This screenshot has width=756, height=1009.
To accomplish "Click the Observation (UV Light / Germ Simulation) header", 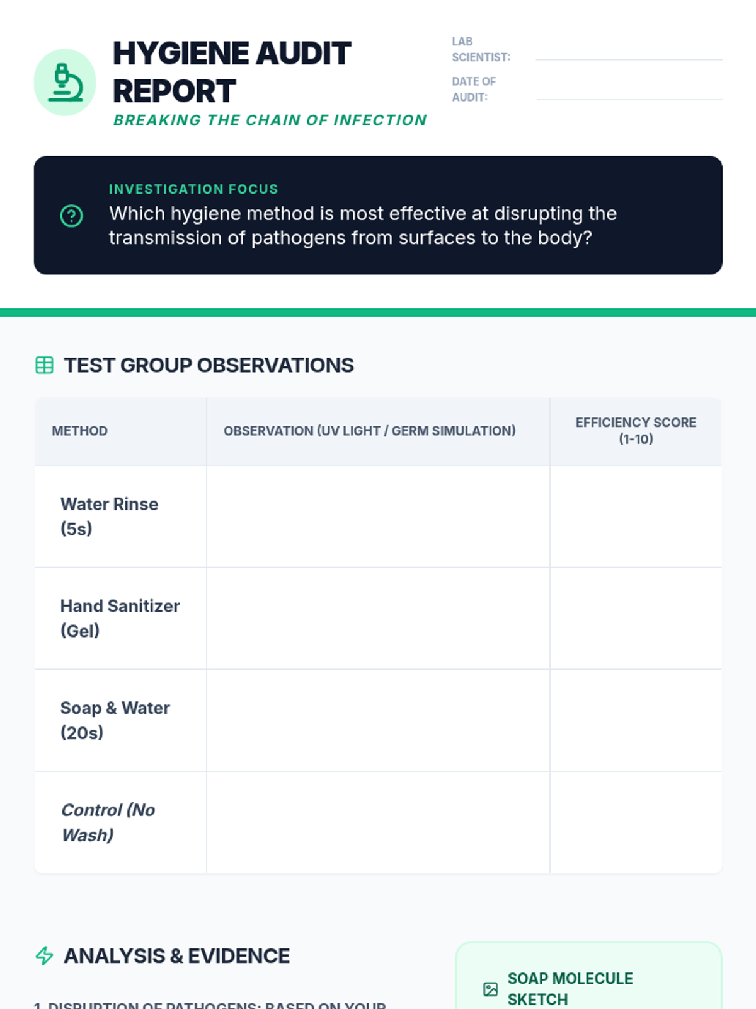I will [x=369, y=431].
